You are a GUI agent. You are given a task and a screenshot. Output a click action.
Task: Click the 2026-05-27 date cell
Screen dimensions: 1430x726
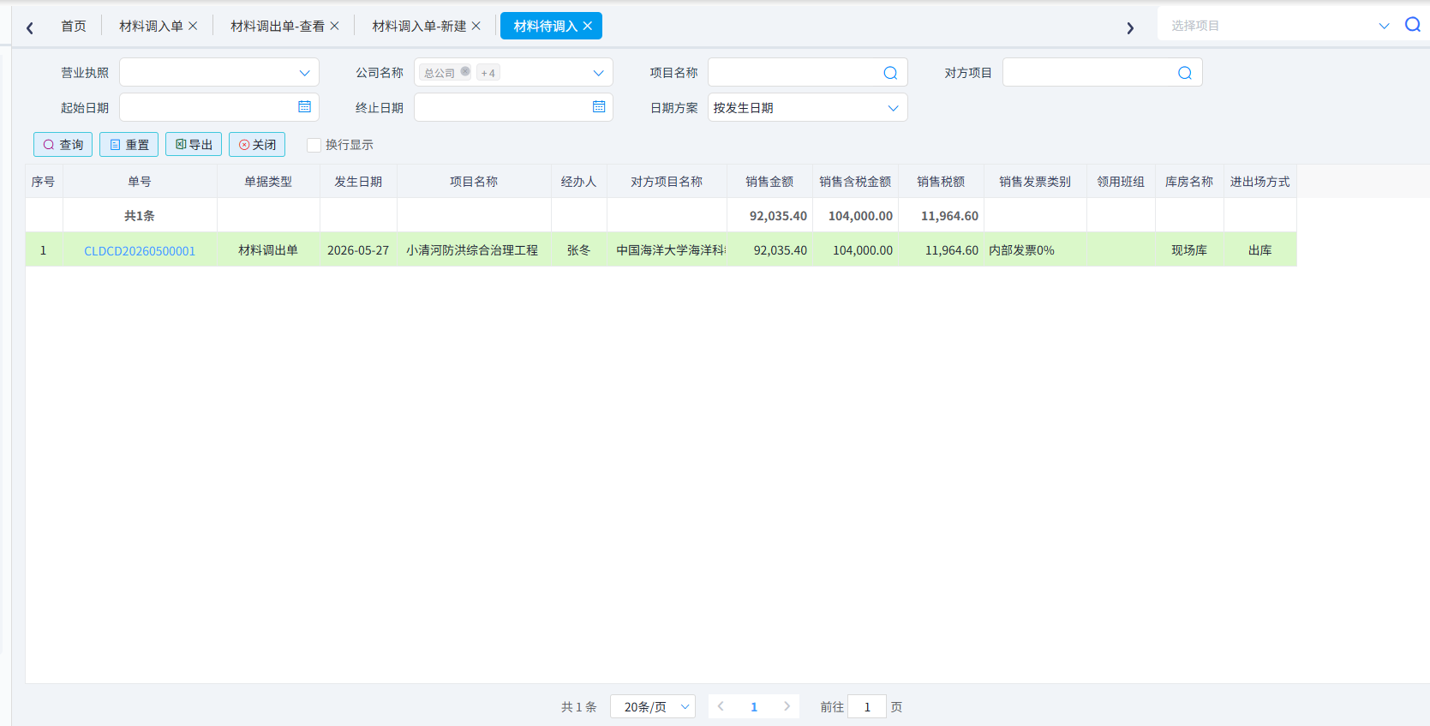pos(358,250)
